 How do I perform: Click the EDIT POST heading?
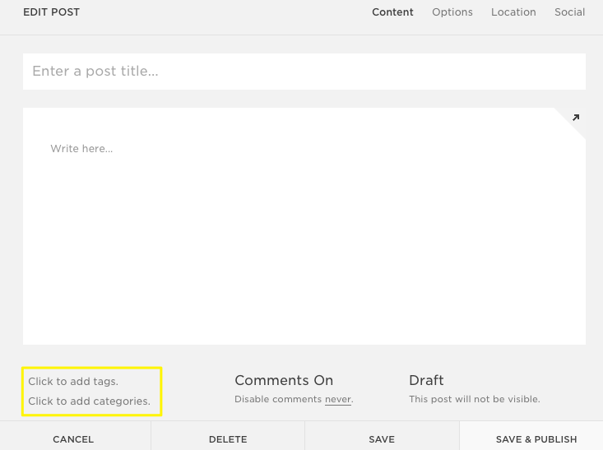52,12
